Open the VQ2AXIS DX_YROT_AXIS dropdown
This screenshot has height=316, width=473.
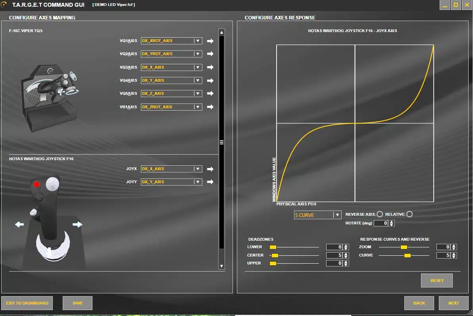point(171,54)
